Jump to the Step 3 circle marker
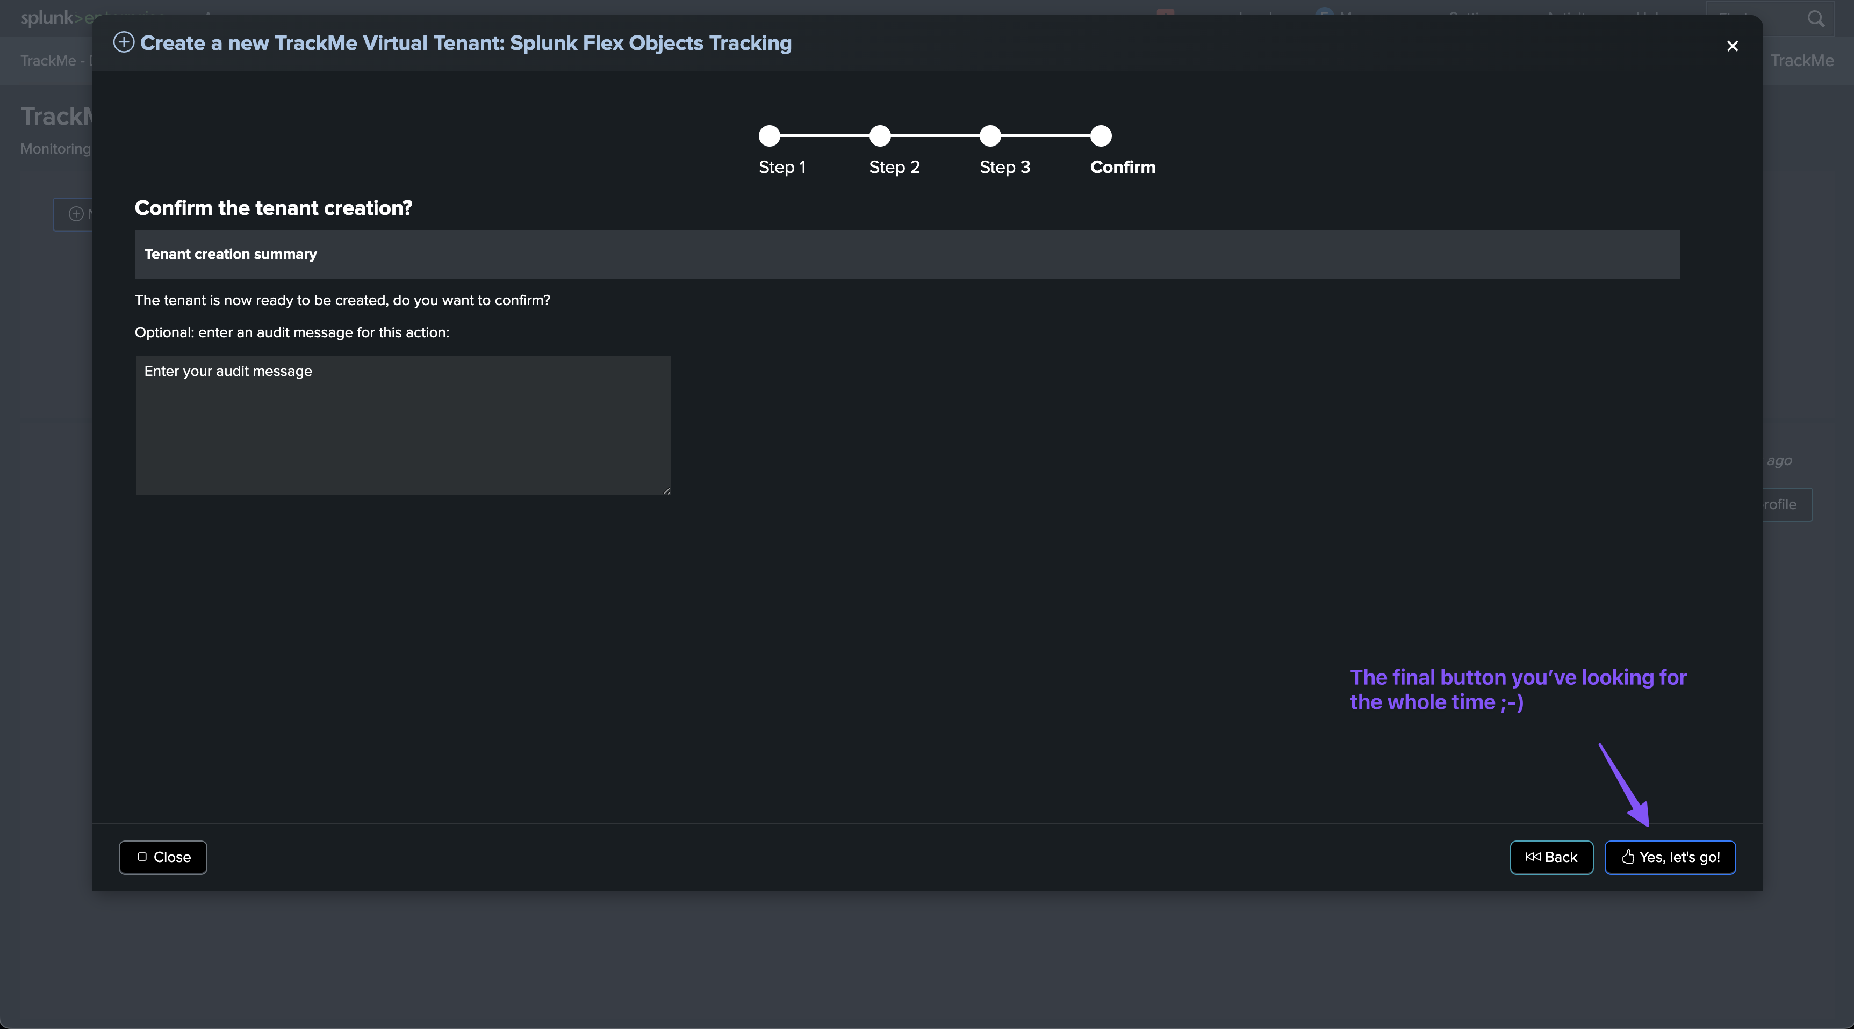 (990, 135)
